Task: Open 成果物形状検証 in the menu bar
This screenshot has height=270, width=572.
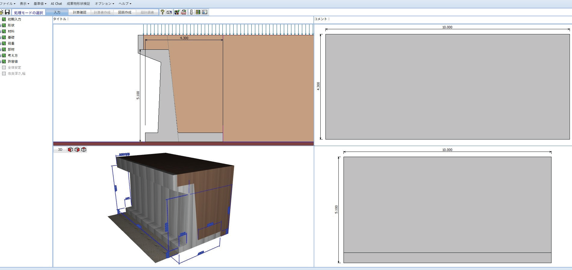Action: tap(78, 4)
